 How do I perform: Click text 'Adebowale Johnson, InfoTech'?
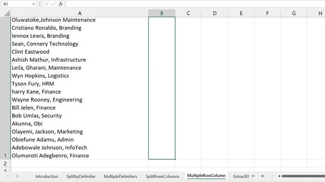[x=49, y=148]
